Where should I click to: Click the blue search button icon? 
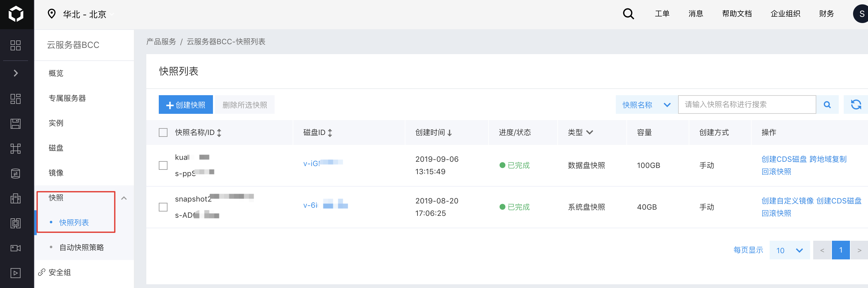click(827, 105)
